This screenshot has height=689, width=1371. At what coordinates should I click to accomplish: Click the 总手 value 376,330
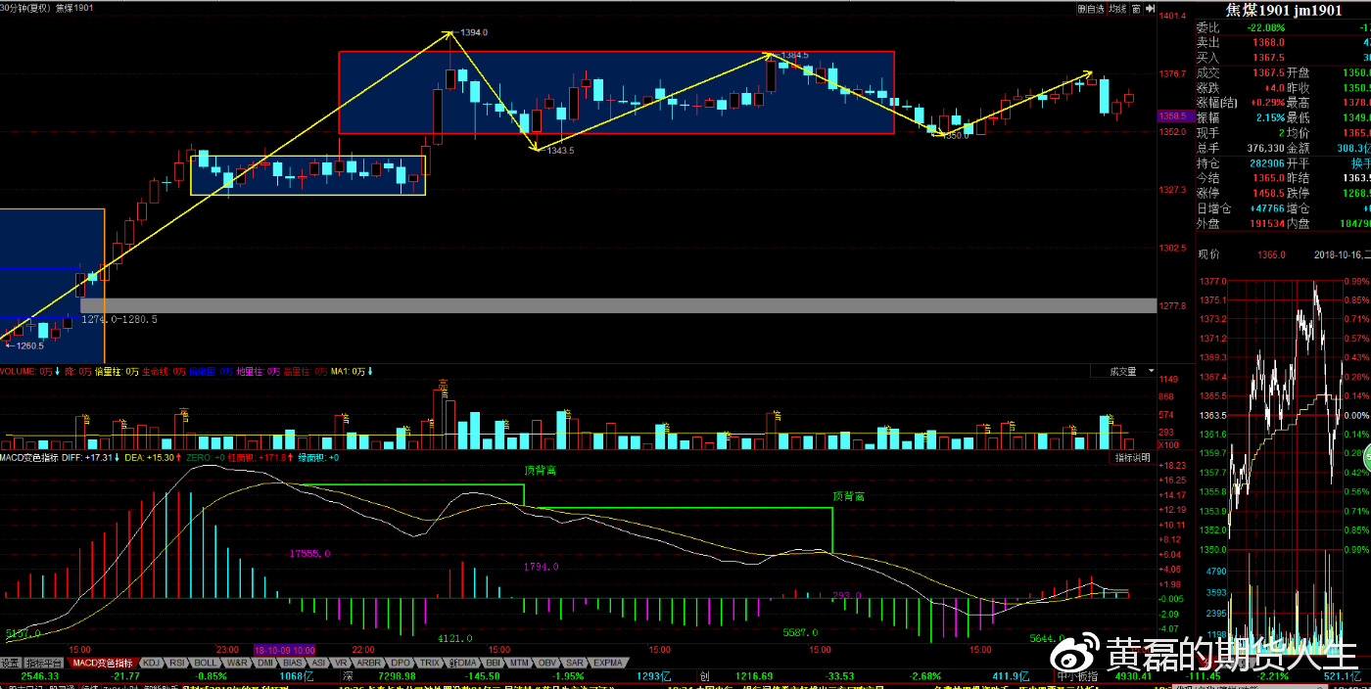pyautogui.click(x=1265, y=148)
